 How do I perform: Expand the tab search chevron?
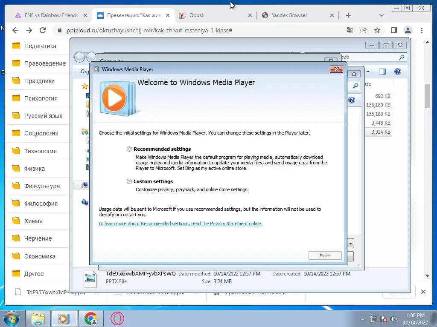click(381, 16)
